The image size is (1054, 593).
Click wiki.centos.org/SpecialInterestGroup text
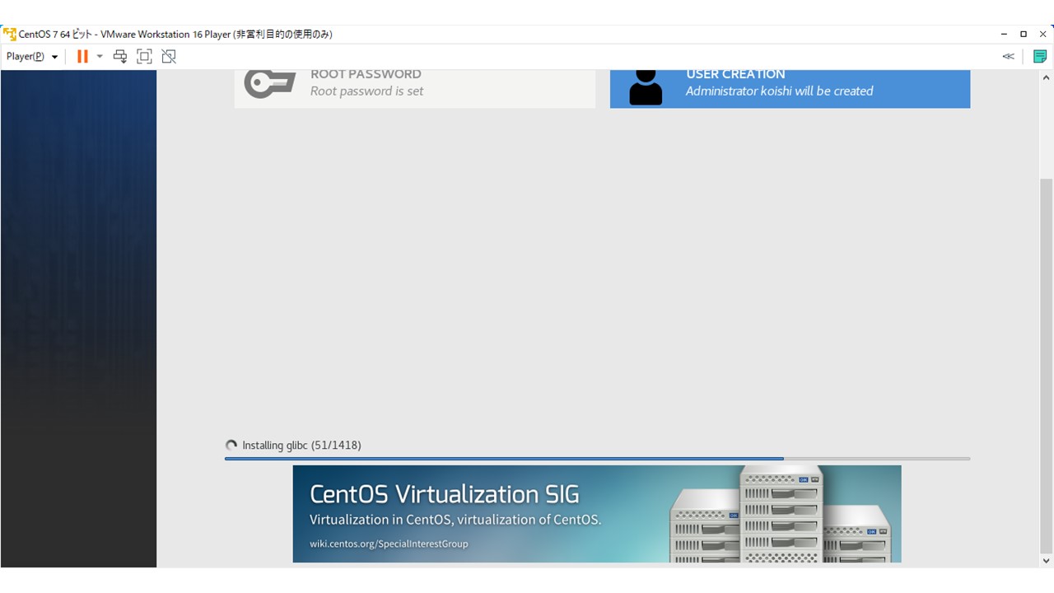point(389,544)
